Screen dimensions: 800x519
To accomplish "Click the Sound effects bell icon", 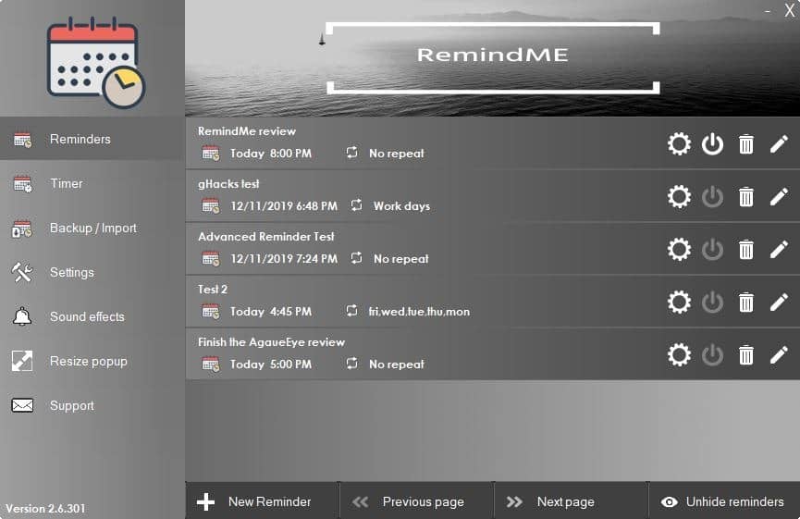I will [x=22, y=317].
